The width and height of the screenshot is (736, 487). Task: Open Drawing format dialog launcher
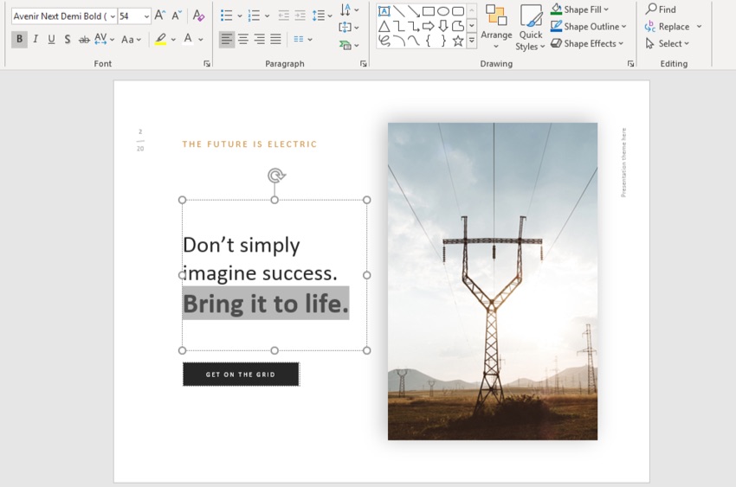pos(630,64)
